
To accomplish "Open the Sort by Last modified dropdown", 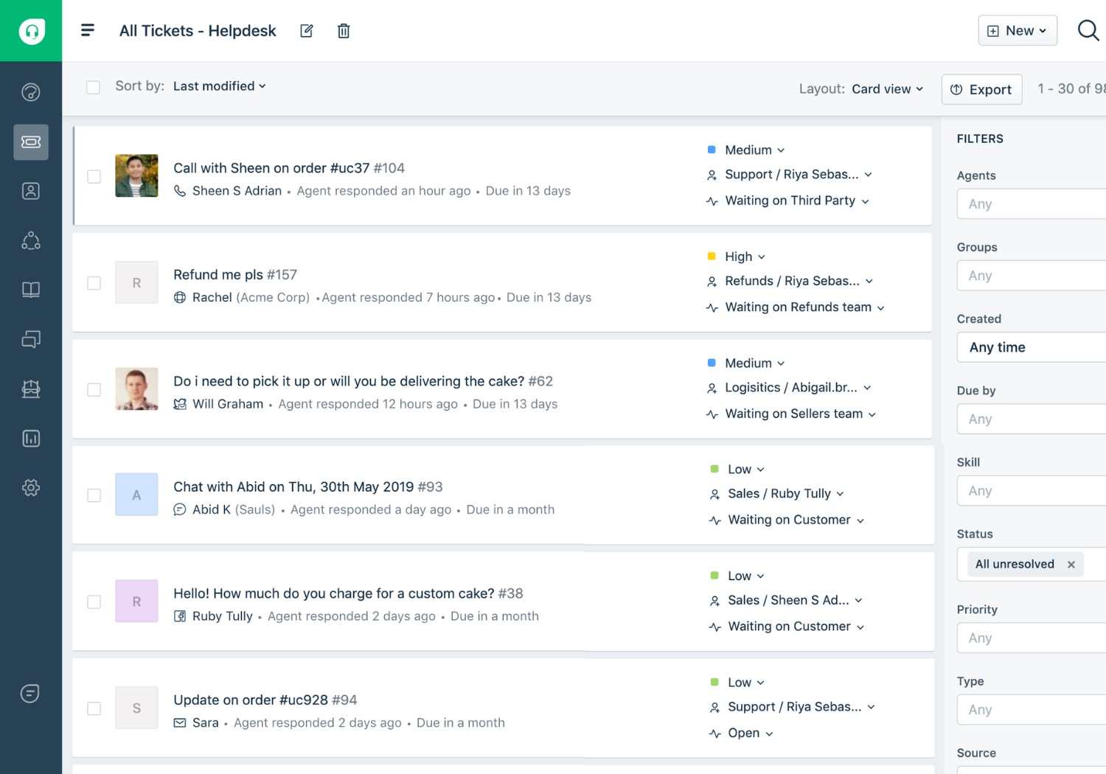I will [219, 86].
